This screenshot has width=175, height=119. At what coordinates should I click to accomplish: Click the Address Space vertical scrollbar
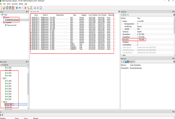pos(28,88)
